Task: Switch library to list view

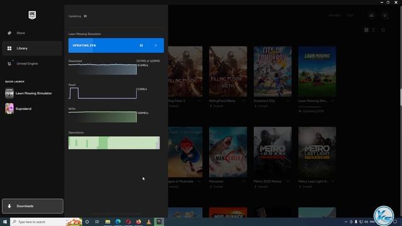Action: (x=374, y=30)
